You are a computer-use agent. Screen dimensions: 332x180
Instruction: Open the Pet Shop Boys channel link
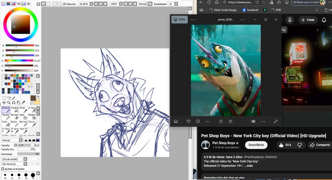tap(224, 143)
